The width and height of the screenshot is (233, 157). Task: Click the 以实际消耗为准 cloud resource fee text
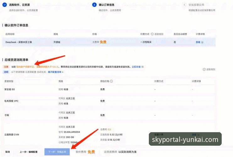[127, 152]
